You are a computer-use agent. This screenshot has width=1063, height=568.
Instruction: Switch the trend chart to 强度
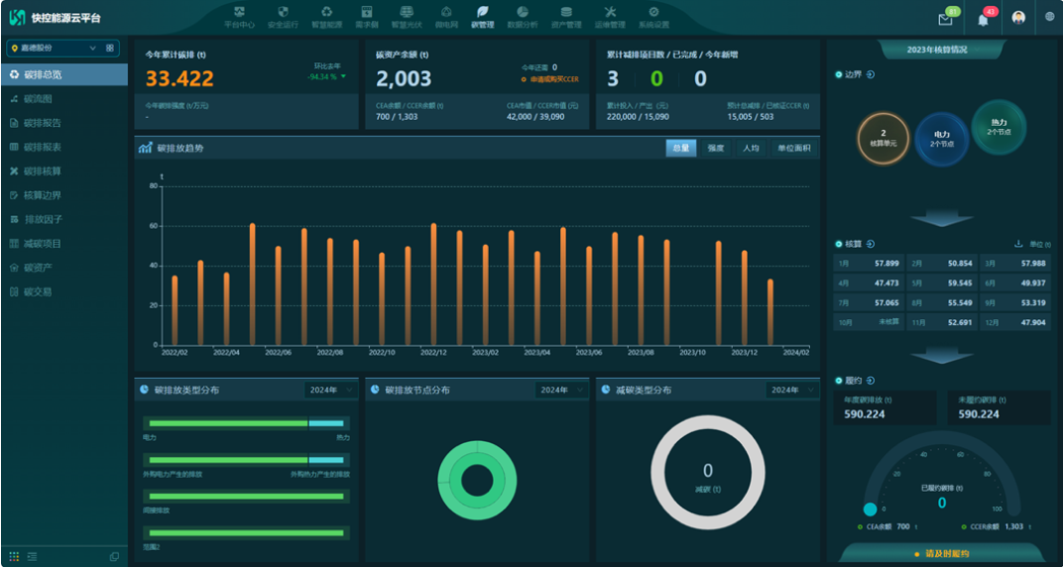pos(716,148)
